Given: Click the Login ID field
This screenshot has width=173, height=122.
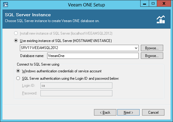Looking at the screenshot, I should pos(76,86).
